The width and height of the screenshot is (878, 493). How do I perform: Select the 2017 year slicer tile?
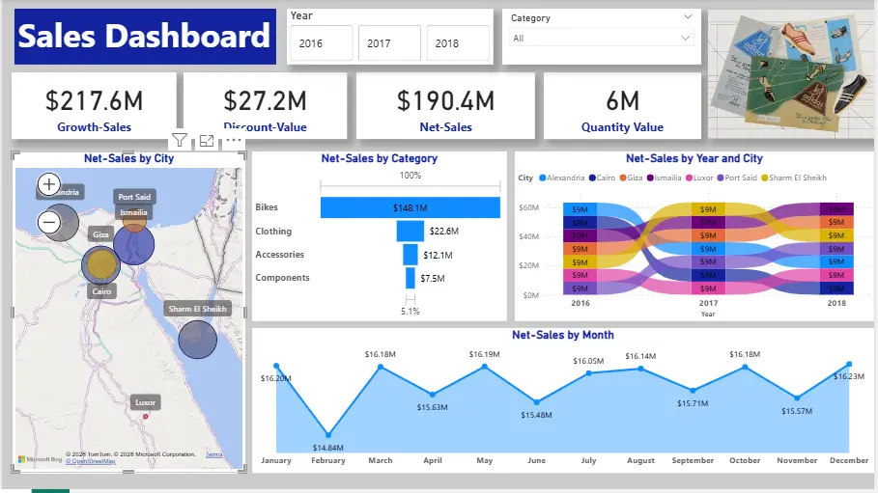[389, 43]
